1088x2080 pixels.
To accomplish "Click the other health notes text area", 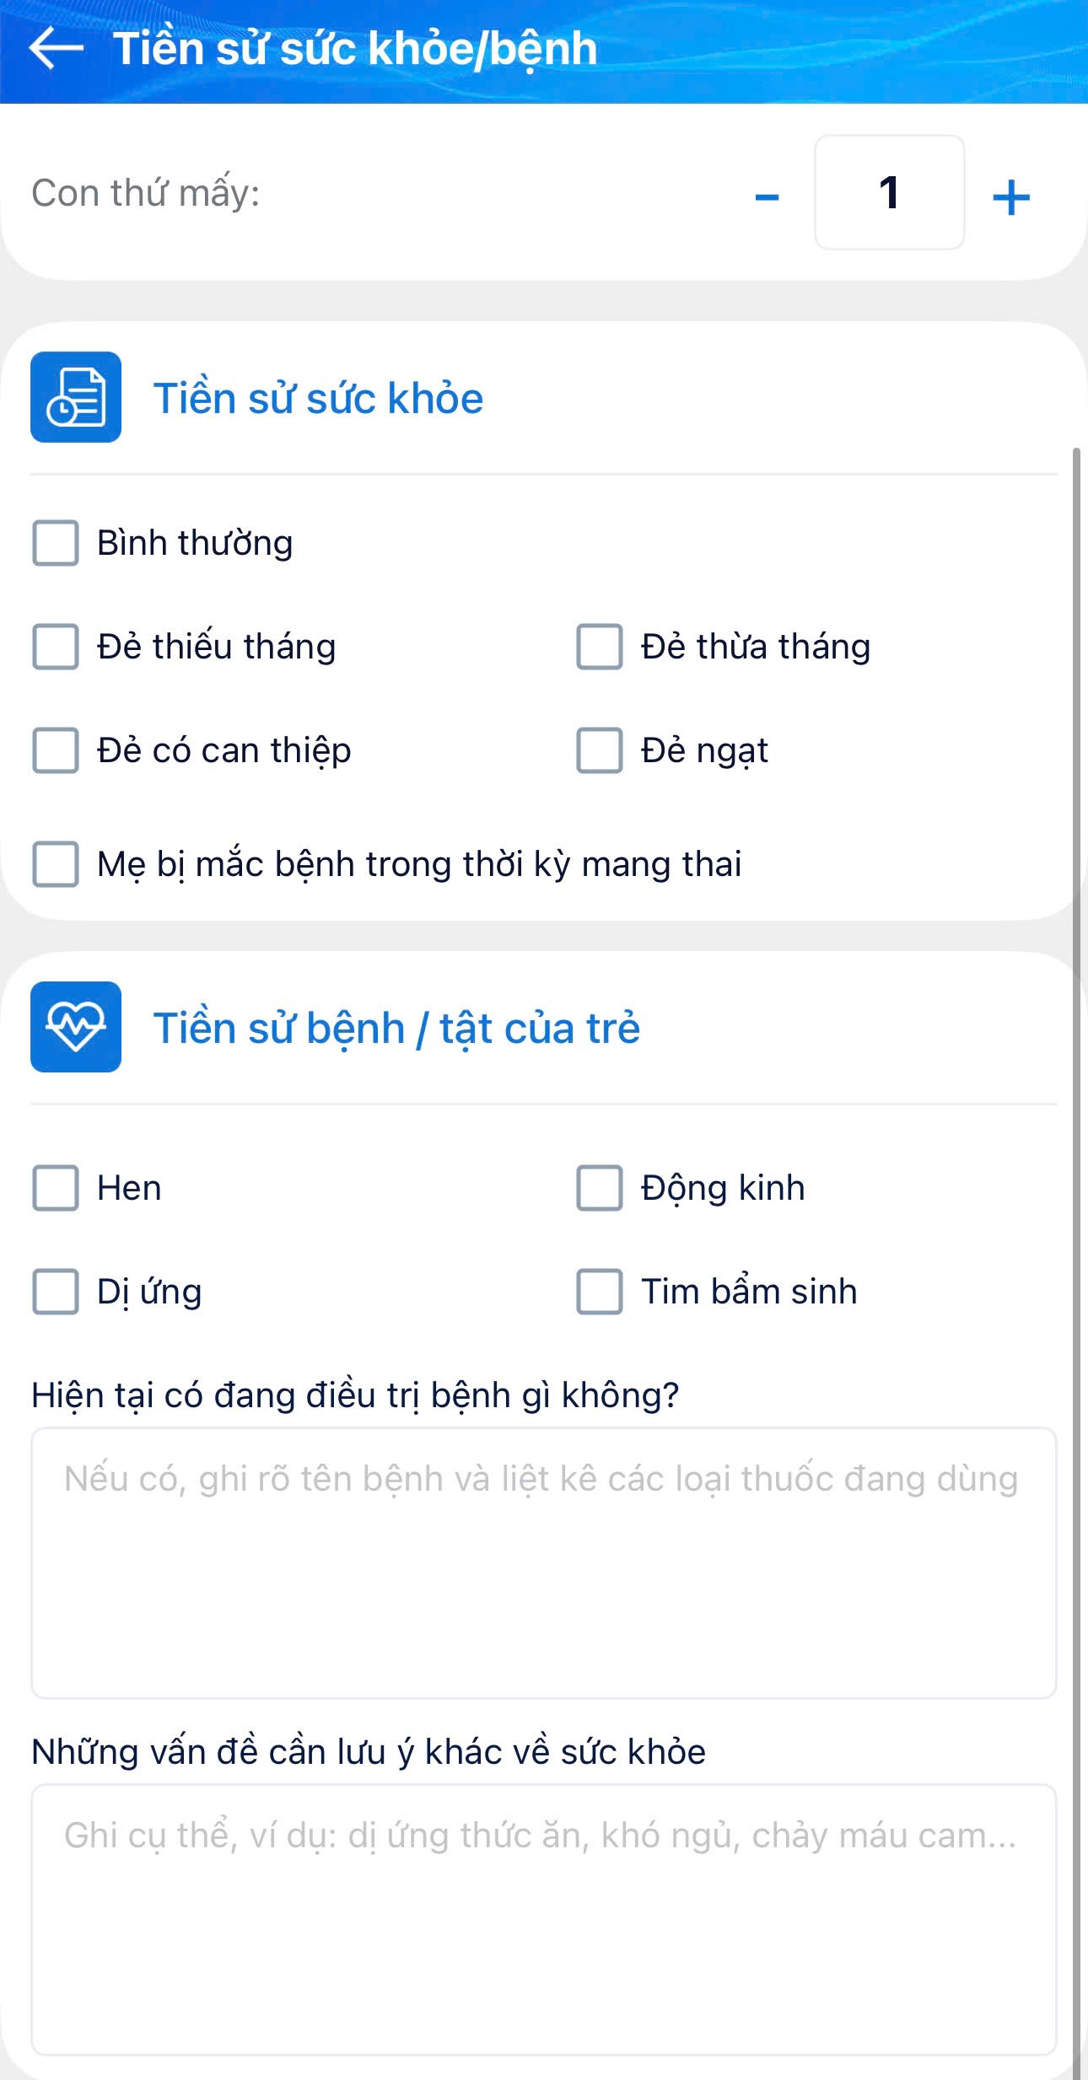I will pos(543,1919).
